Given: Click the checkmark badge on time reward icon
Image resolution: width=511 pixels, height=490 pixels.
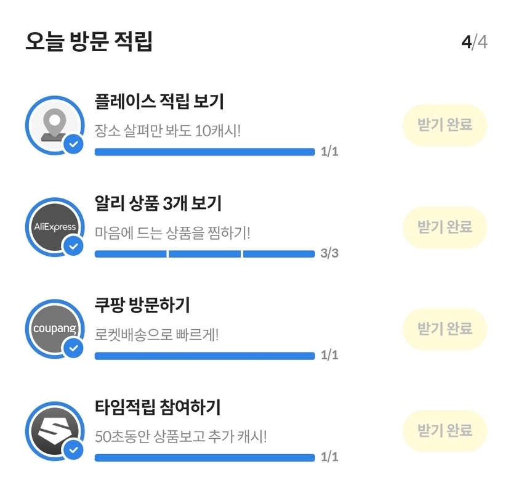Looking at the screenshot, I should pos(74,450).
